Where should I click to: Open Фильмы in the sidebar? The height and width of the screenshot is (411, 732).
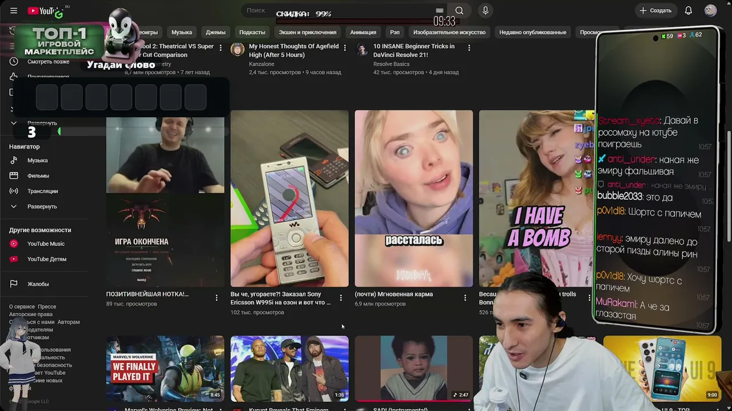click(x=38, y=176)
